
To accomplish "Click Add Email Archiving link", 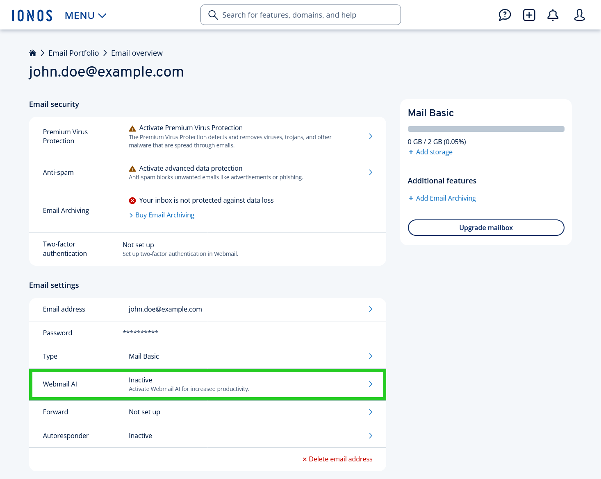I will pos(442,198).
